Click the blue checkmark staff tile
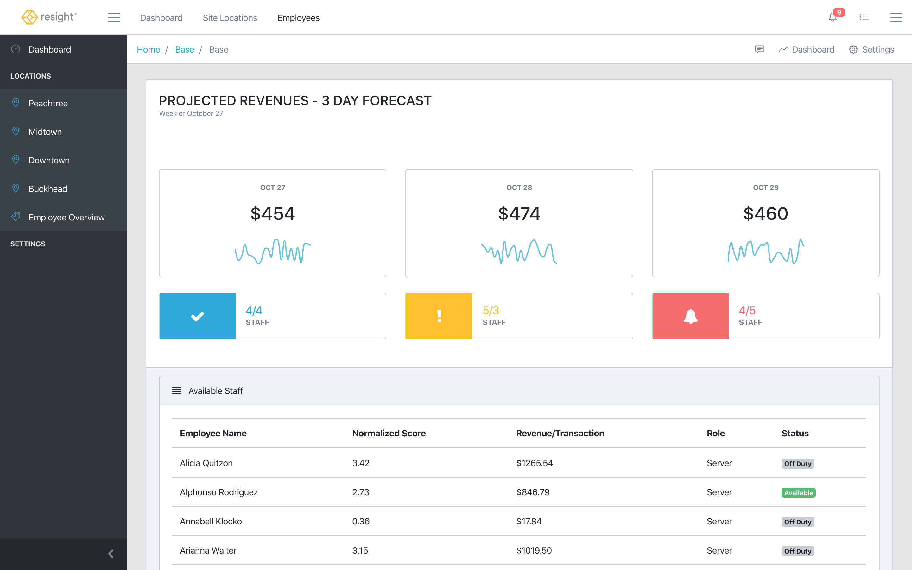Image resolution: width=912 pixels, height=570 pixels. (x=198, y=316)
